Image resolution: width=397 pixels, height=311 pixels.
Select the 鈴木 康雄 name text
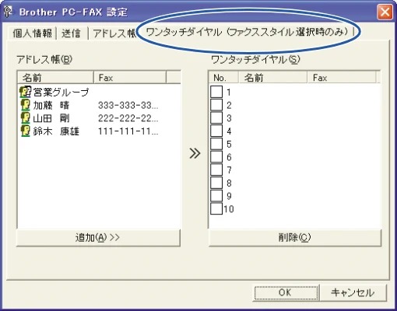(56, 131)
